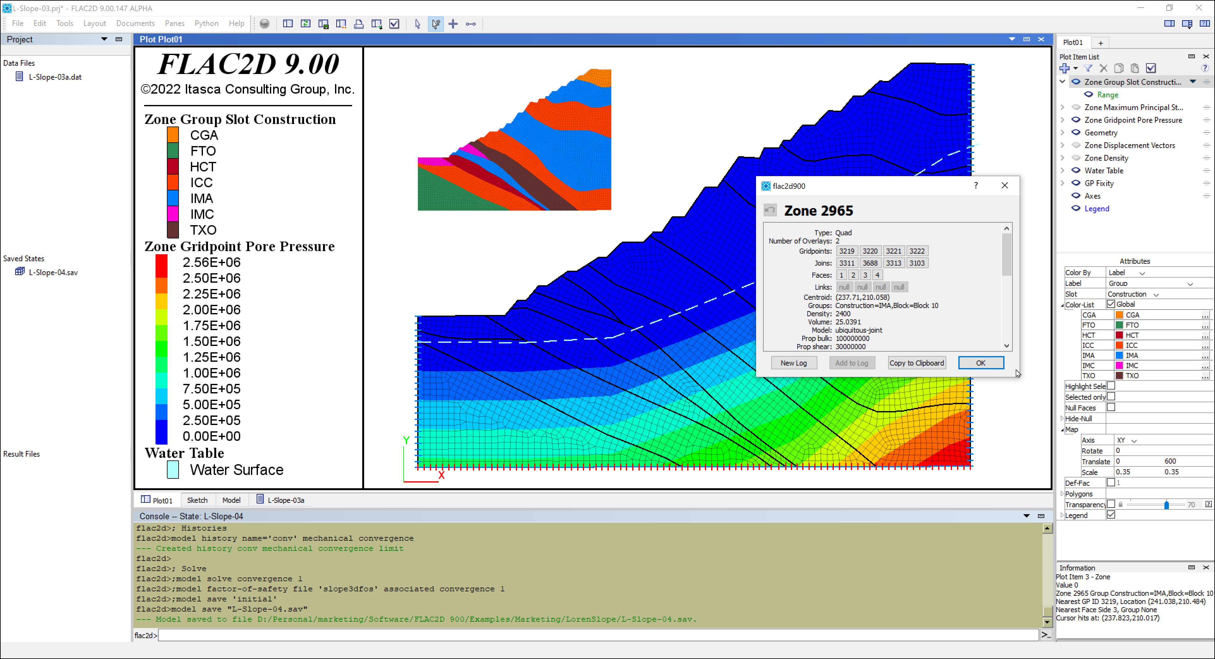This screenshot has height=659, width=1215.
Task: Click the transparency help box icon beside 70
Action: coord(1208,504)
